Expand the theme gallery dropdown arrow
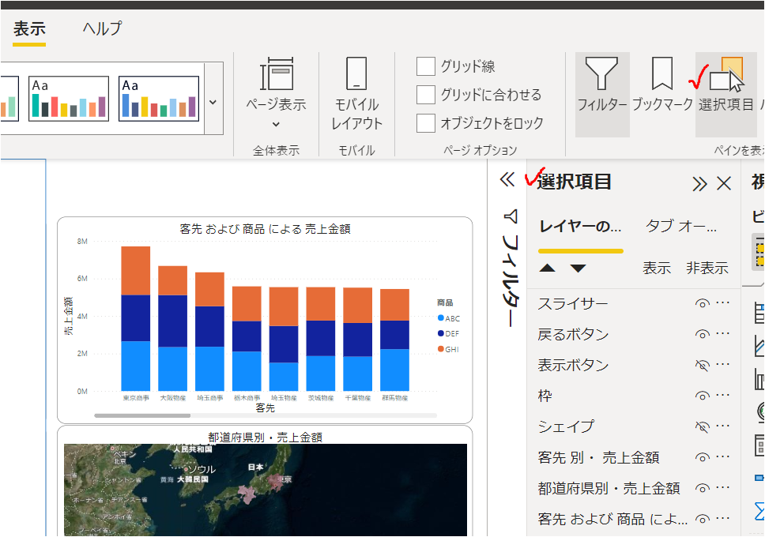 (213, 102)
